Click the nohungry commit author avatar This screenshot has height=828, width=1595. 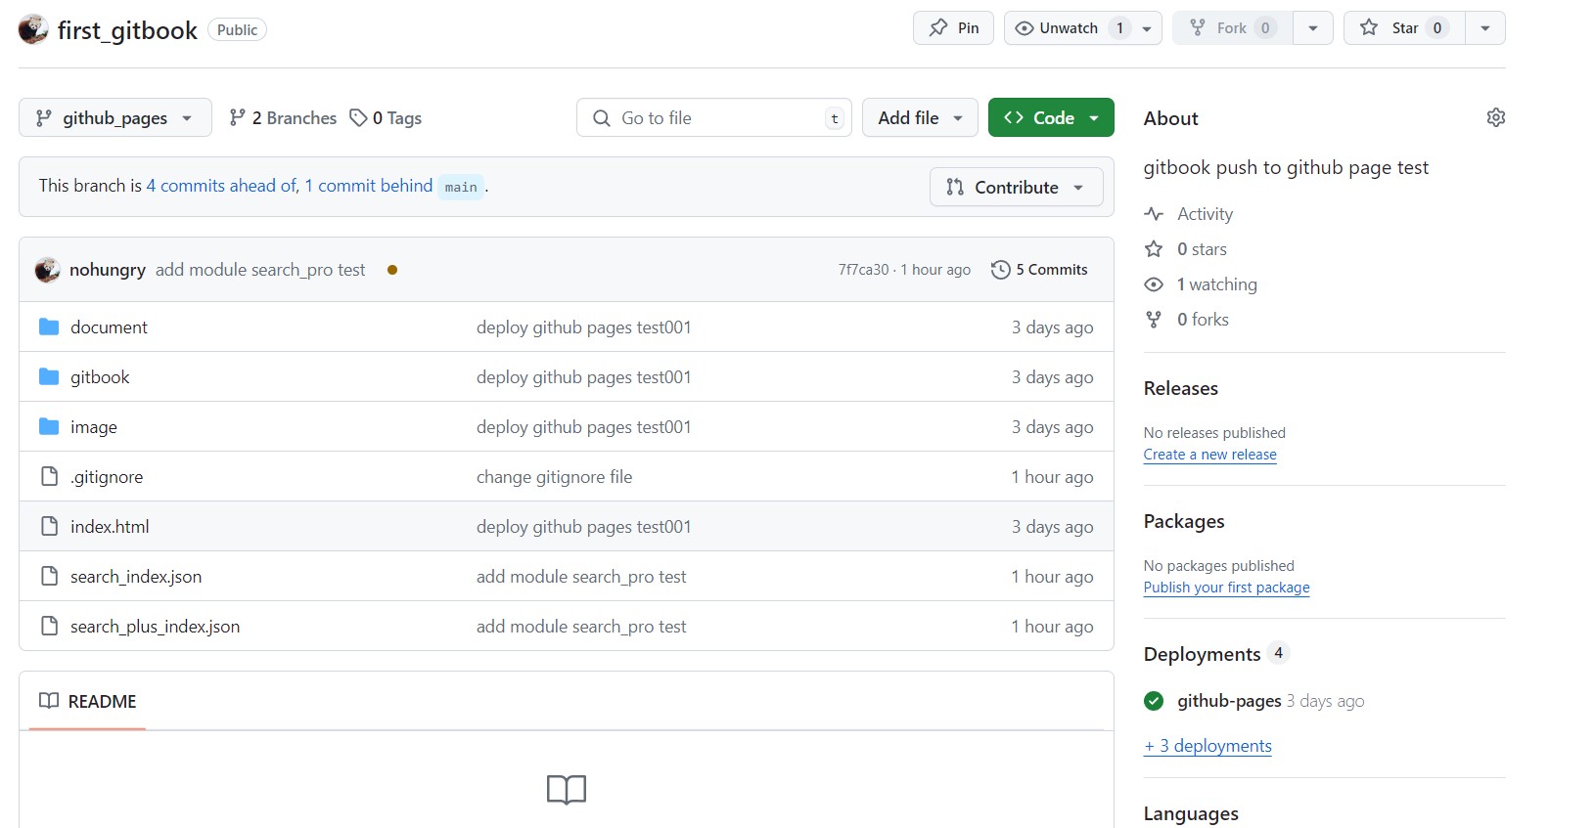pos(47,270)
